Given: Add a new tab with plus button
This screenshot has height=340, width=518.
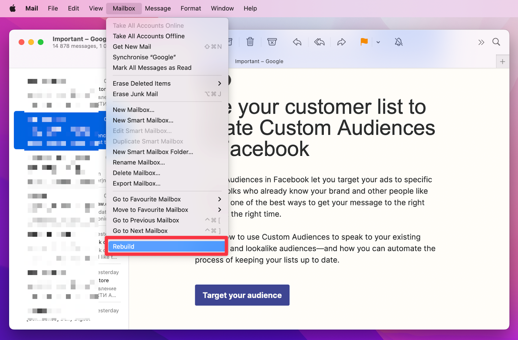Looking at the screenshot, I should [x=502, y=62].
